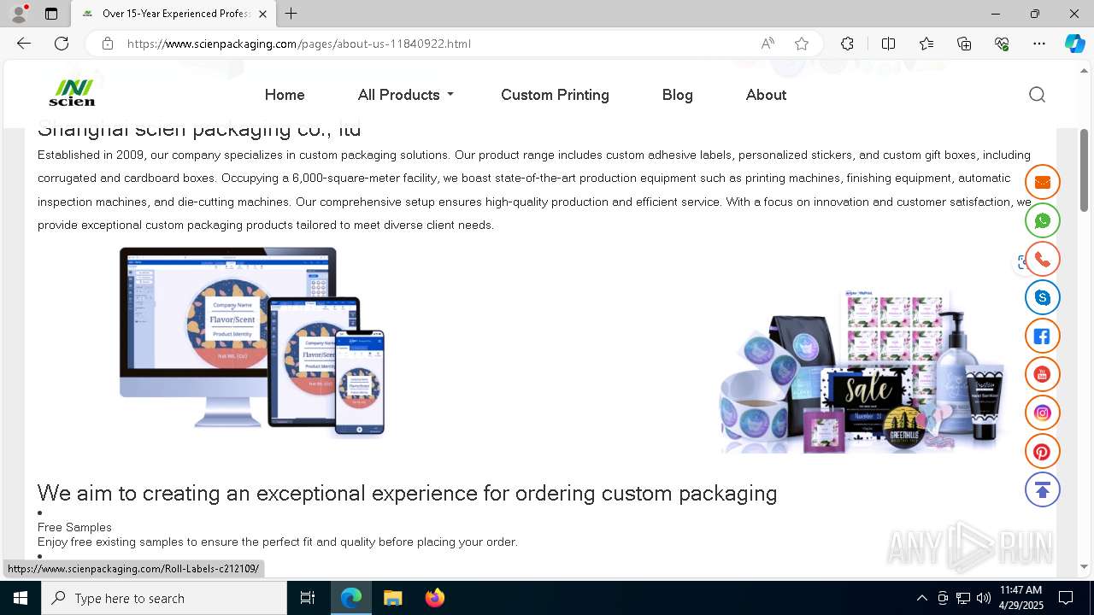Open Edge extensions puzzle icon
Viewport: 1094px width, 615px height.
[x=847, y=44]
